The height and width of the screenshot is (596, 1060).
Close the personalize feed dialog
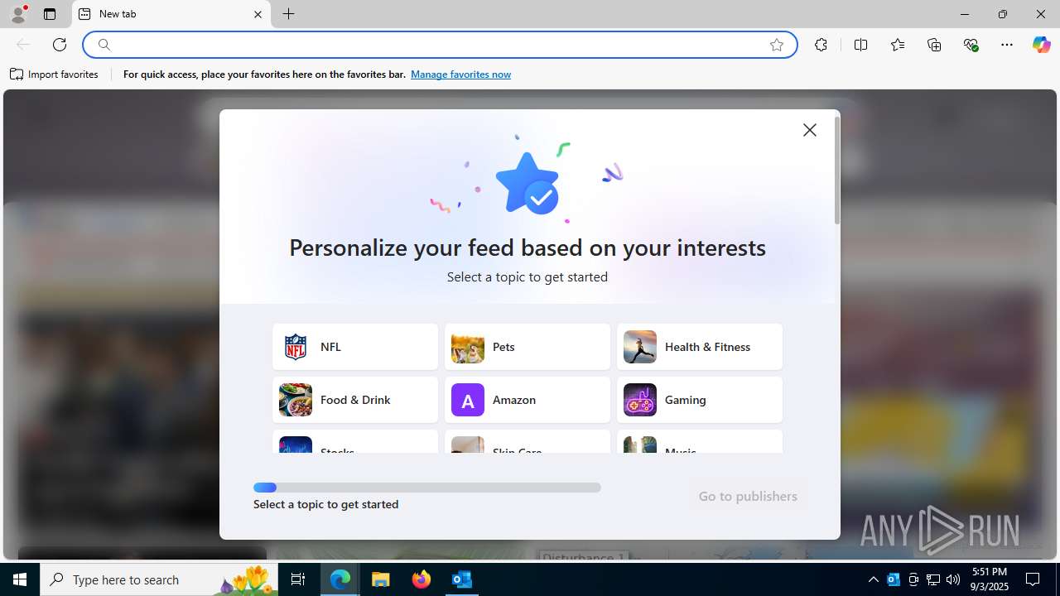[x=810, y=130]
